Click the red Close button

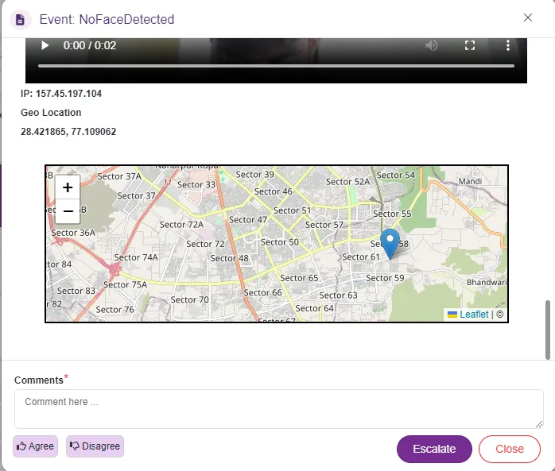pos(510,449)
